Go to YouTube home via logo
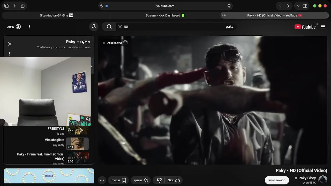 [x=305, y=27]
